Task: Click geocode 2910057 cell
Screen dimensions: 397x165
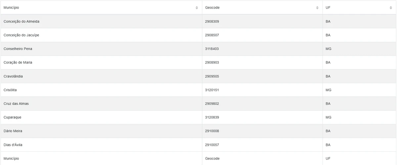Action: tap(212, 145)
